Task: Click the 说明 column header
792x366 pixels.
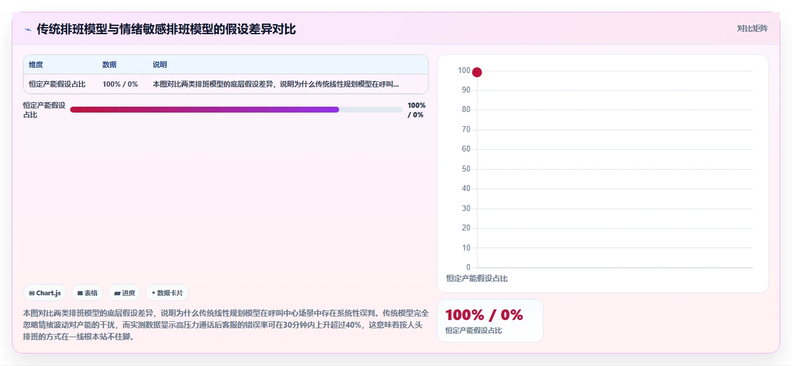Action: [x=160, y=65]
